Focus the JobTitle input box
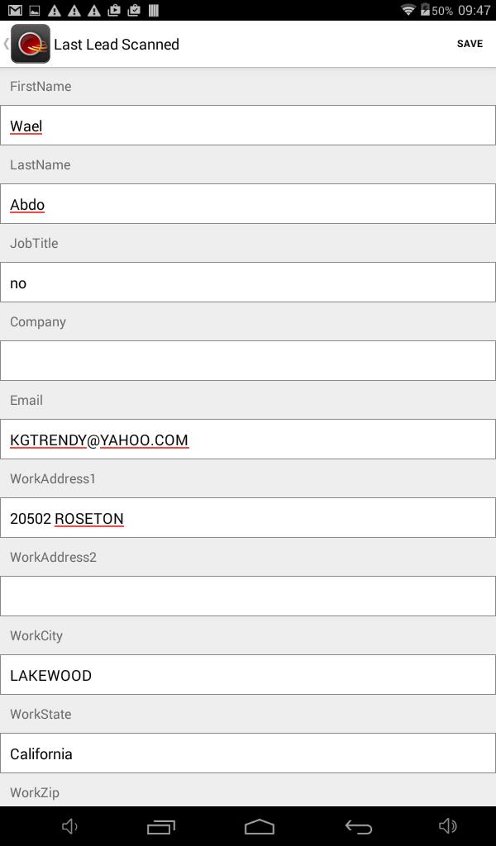Viewport: 496px width, 846px height. tap(248, 283)
